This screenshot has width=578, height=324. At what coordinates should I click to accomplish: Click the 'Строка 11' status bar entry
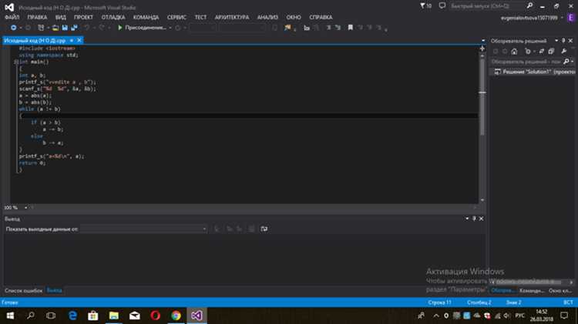(x=439, y=302)
